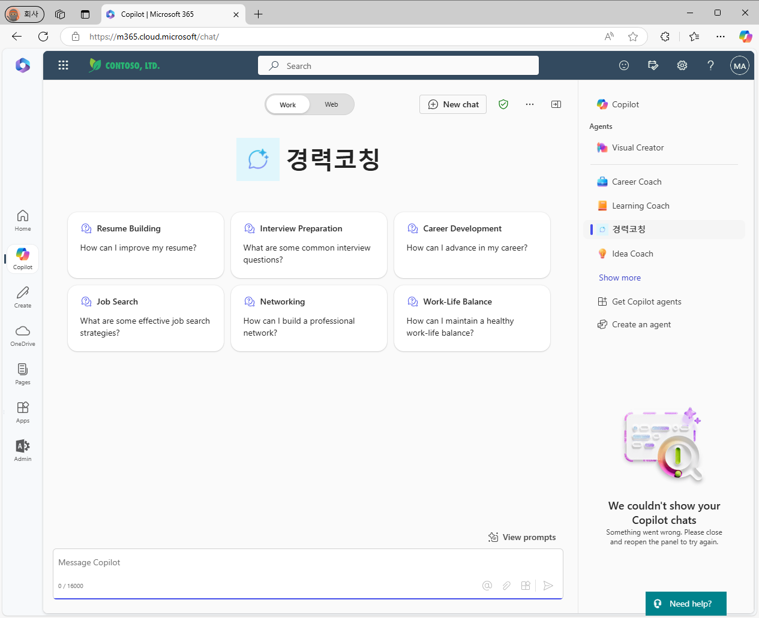Click the Microsoft 365 Copilot logo
Viewport: 759px width, 618px height.
[23, 65]
